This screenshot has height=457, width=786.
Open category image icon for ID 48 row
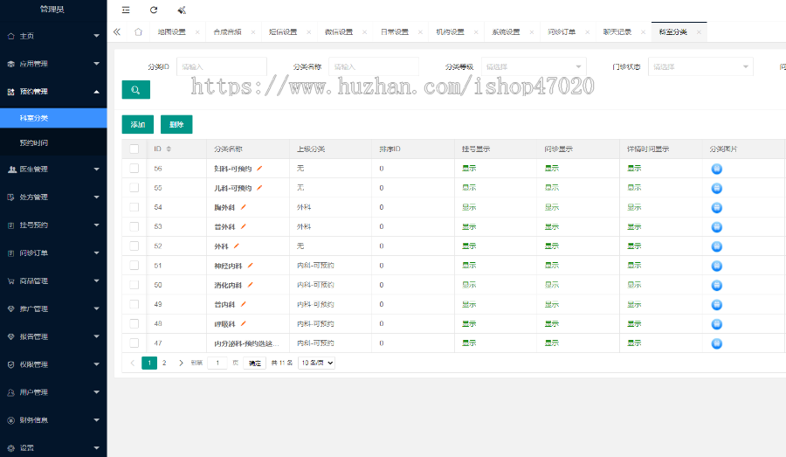click(x=717, y=324)
